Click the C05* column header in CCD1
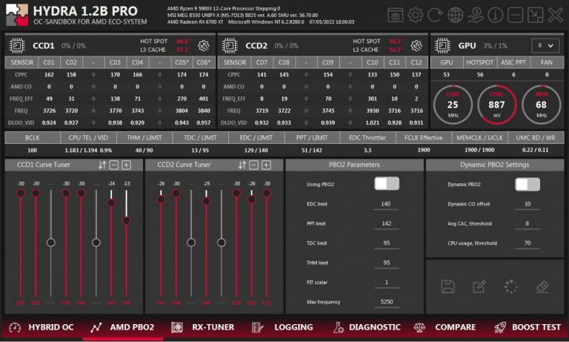The image size is (569, 342). click(182, 62)
